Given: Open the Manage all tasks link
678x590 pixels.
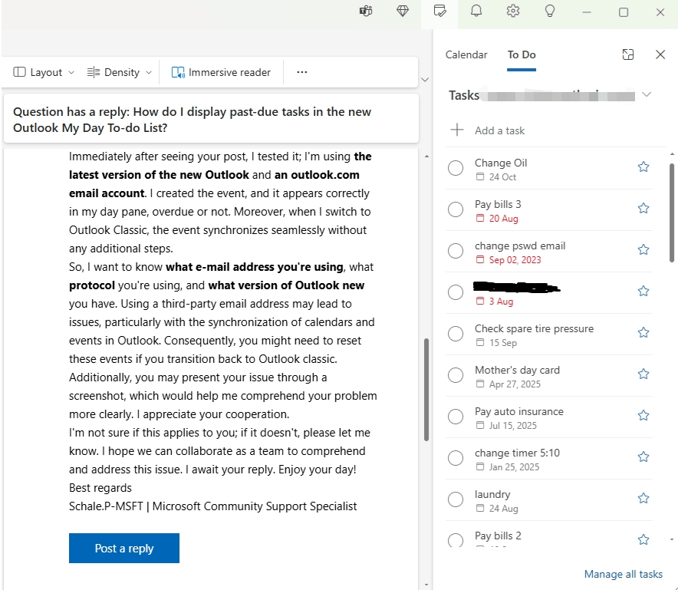Looking at the screenshot, I should (x=623, y=574).
